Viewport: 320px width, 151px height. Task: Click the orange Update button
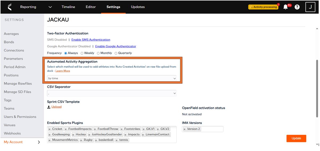pyautogui.click(x=296, y=138)
